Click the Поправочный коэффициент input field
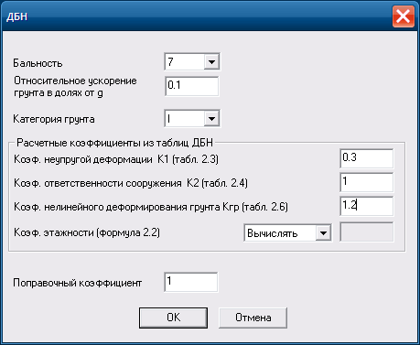Viewport: 420px width, 345px height. tap(191, 282)
